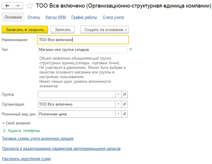Expand the Группа dropdown list

click(118, 94)
